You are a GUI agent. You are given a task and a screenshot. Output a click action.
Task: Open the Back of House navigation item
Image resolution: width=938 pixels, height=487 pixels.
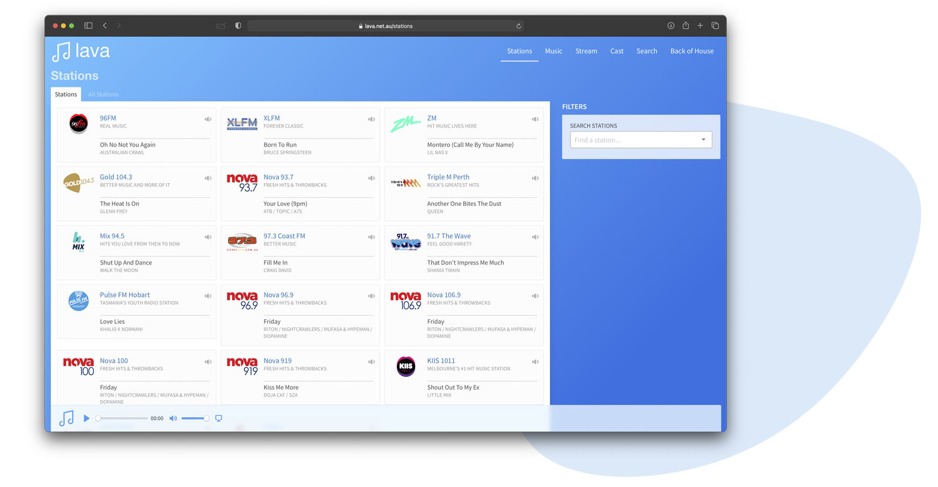click(x=692, y=51)
